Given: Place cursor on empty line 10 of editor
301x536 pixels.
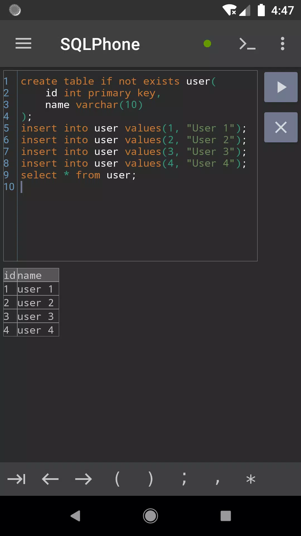Looking at the screenshot, I should pyautogui.click(x=137, y=187).
